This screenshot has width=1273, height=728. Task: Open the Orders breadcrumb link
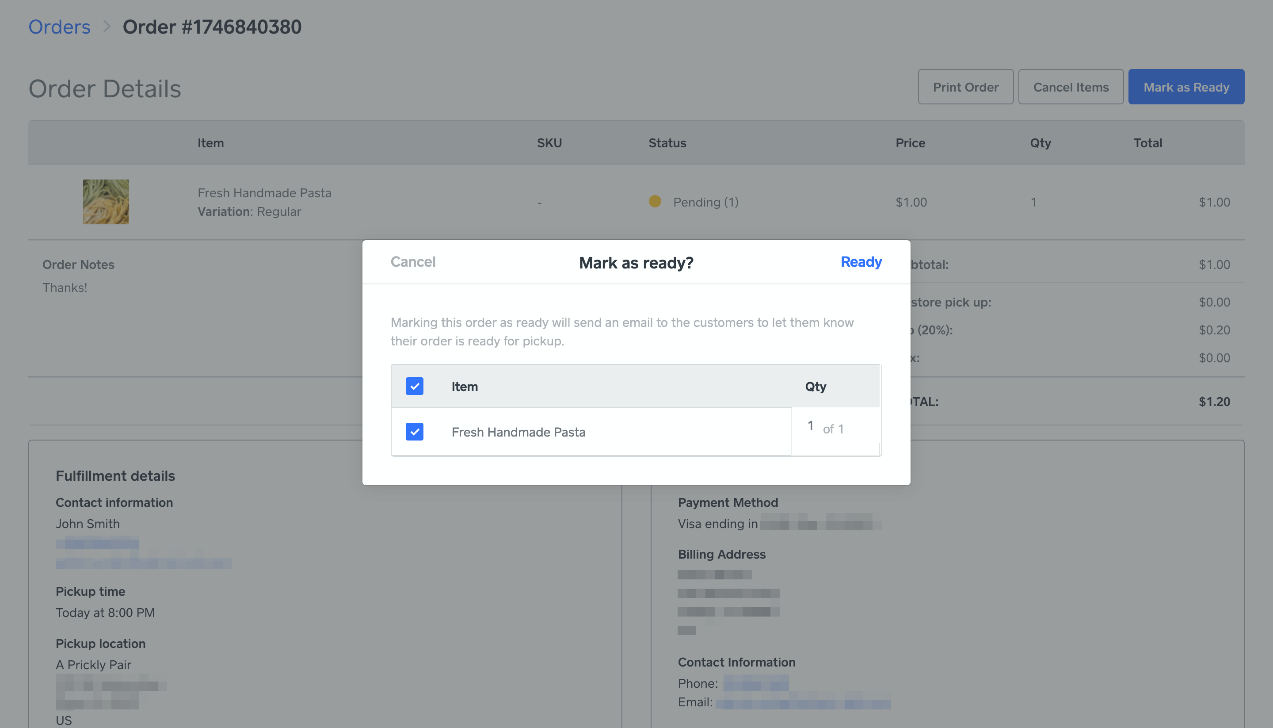point(60,27)
